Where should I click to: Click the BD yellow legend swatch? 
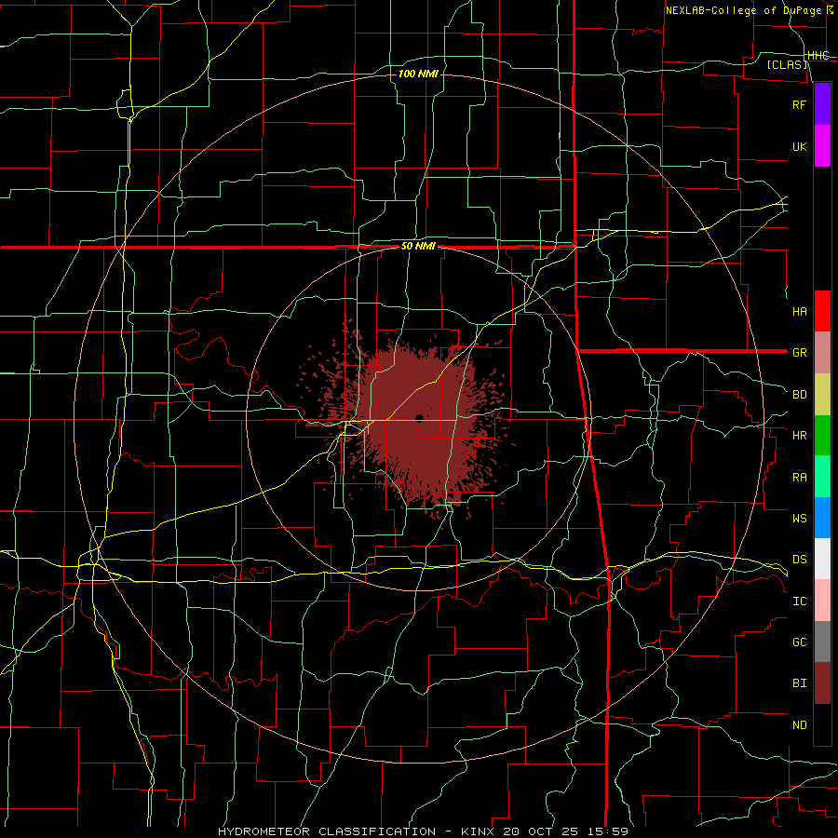click(822, 395)
